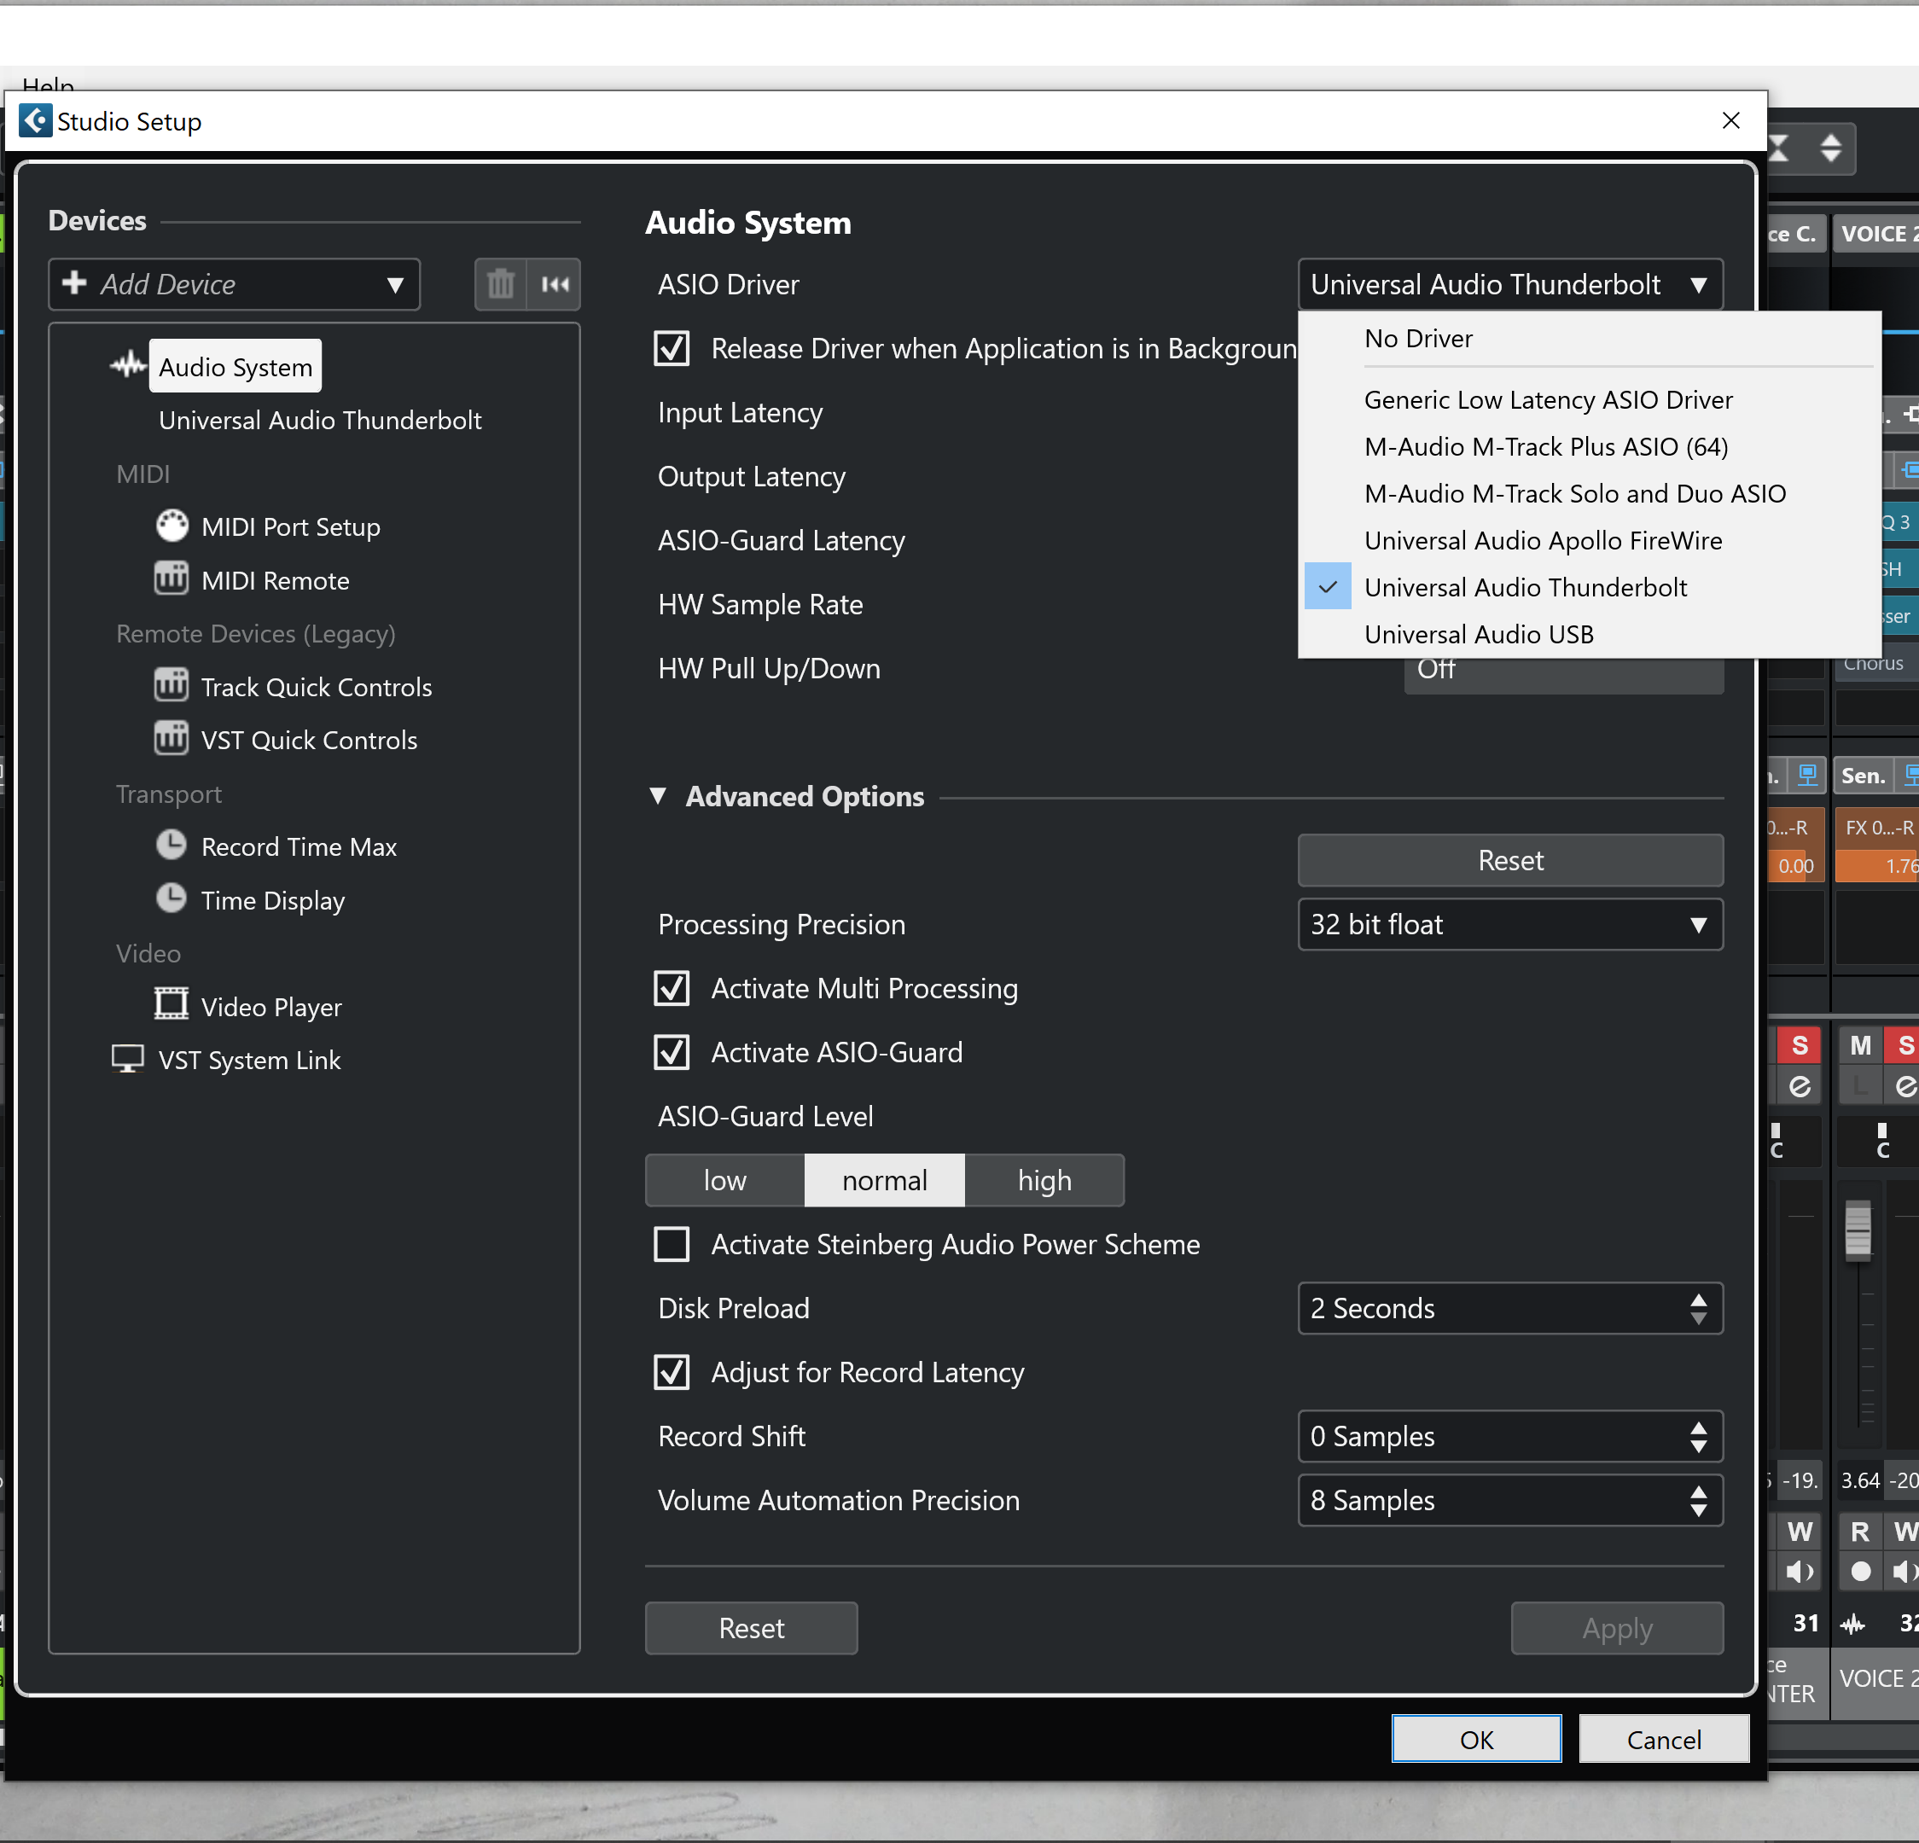Set ASIO-Guard Level to high
This screenshot has height=1843, width=1919.
coord(1044,1180)
